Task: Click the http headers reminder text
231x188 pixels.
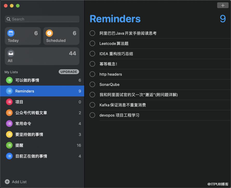Action: pos(111,74)
